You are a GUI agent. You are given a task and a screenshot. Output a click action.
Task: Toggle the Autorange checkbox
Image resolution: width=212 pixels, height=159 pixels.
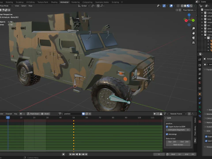point(167,134)
